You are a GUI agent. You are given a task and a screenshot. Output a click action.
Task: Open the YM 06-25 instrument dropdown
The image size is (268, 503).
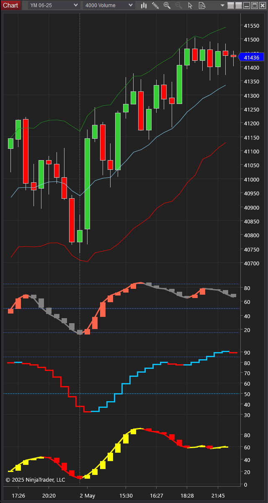pos(53,5)
